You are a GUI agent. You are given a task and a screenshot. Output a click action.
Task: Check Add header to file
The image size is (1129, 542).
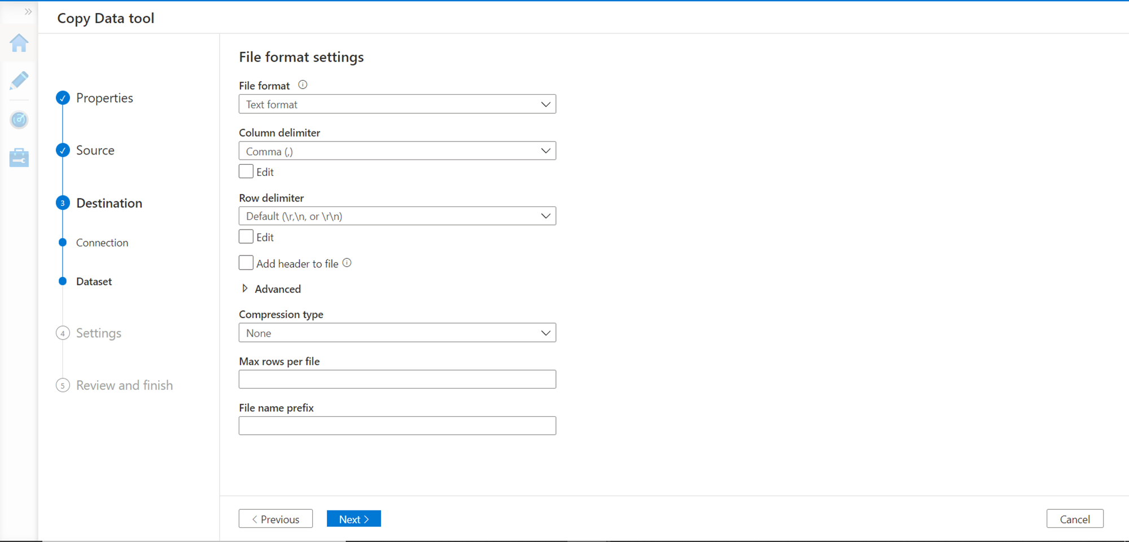(246, 263)
